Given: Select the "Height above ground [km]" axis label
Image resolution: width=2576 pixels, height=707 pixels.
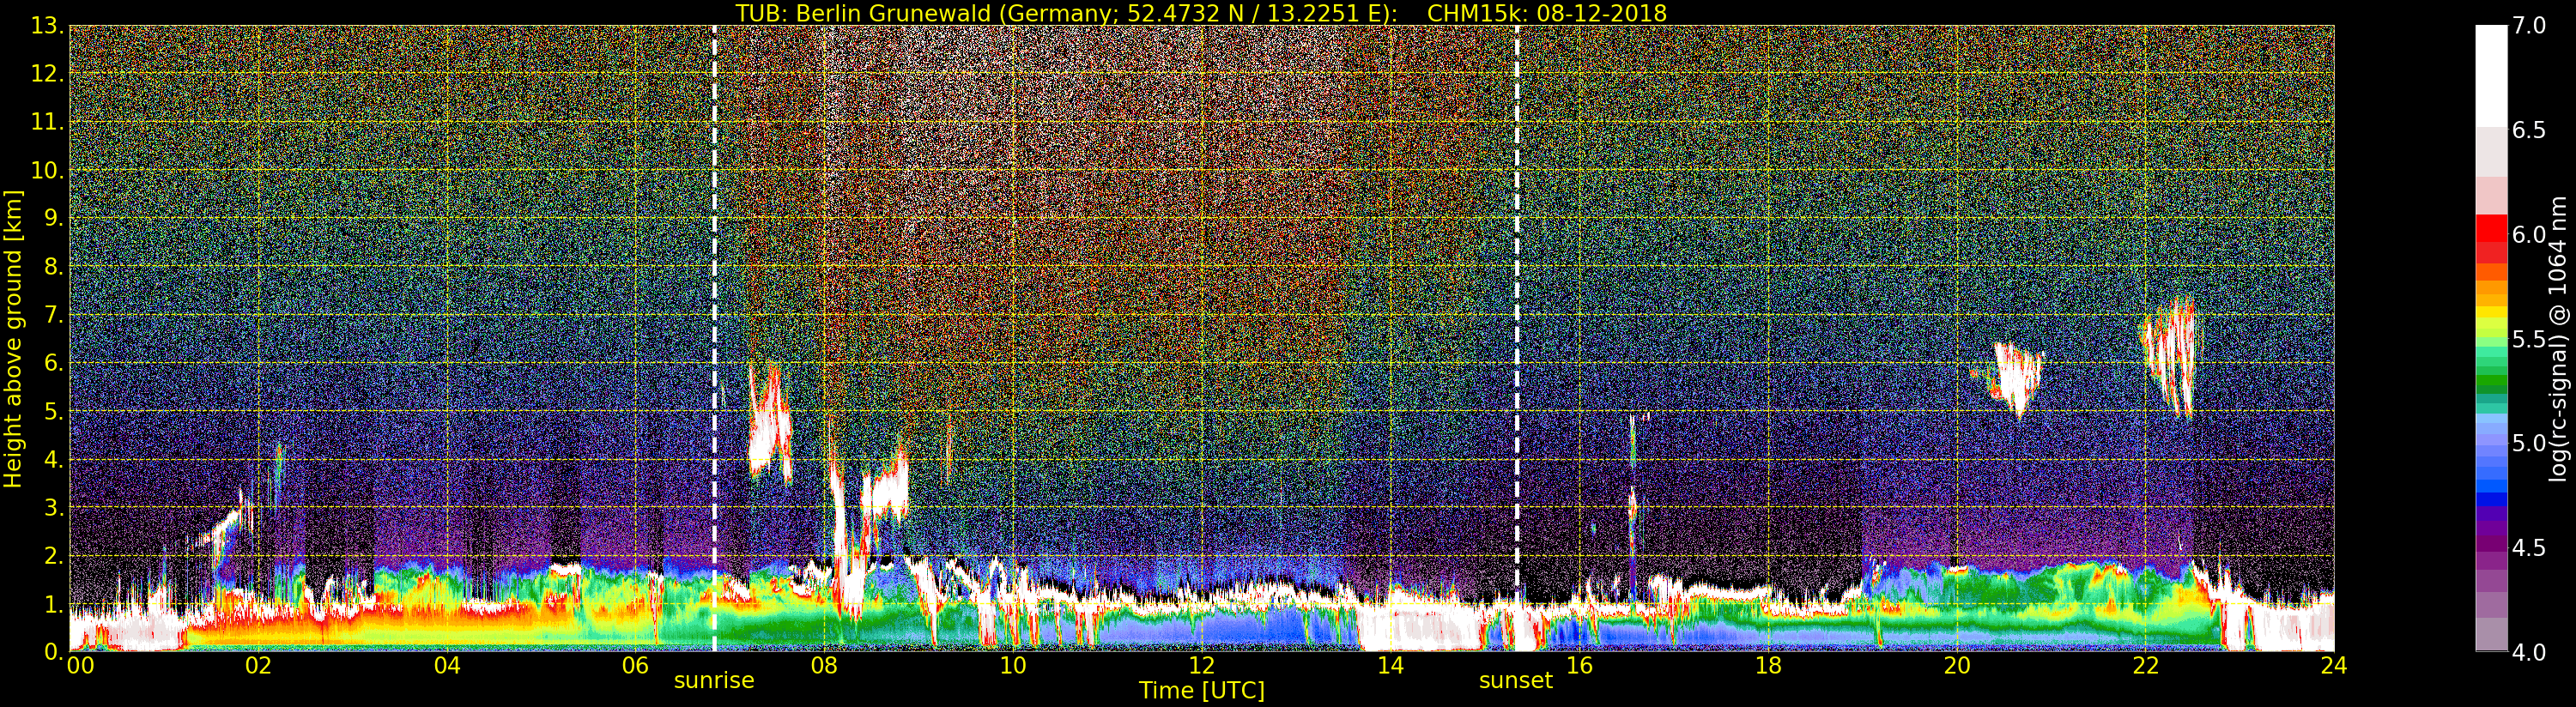Looking at the screenshot, I should point(13,338).
